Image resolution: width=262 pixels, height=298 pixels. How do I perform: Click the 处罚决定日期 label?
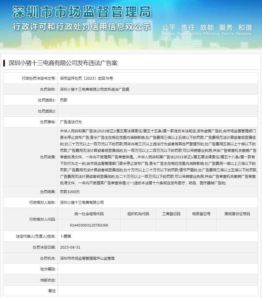point(44,247)
